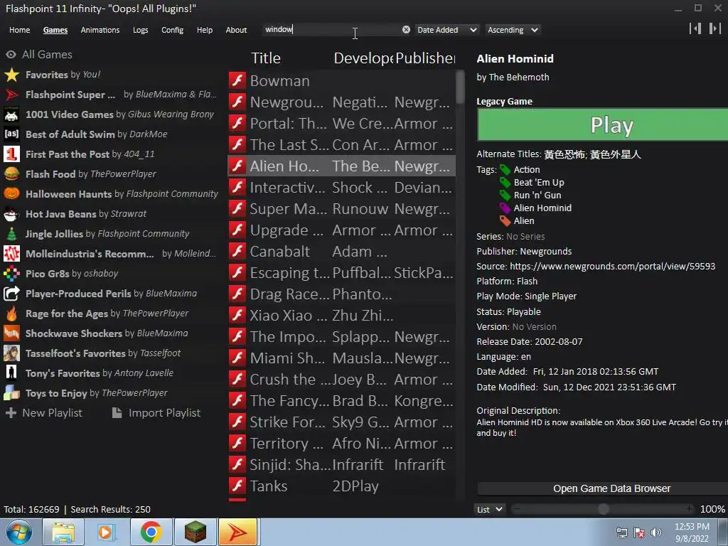Click the First Past the Post icon
This screenshot has height=546, width=728.
(11, 154)
